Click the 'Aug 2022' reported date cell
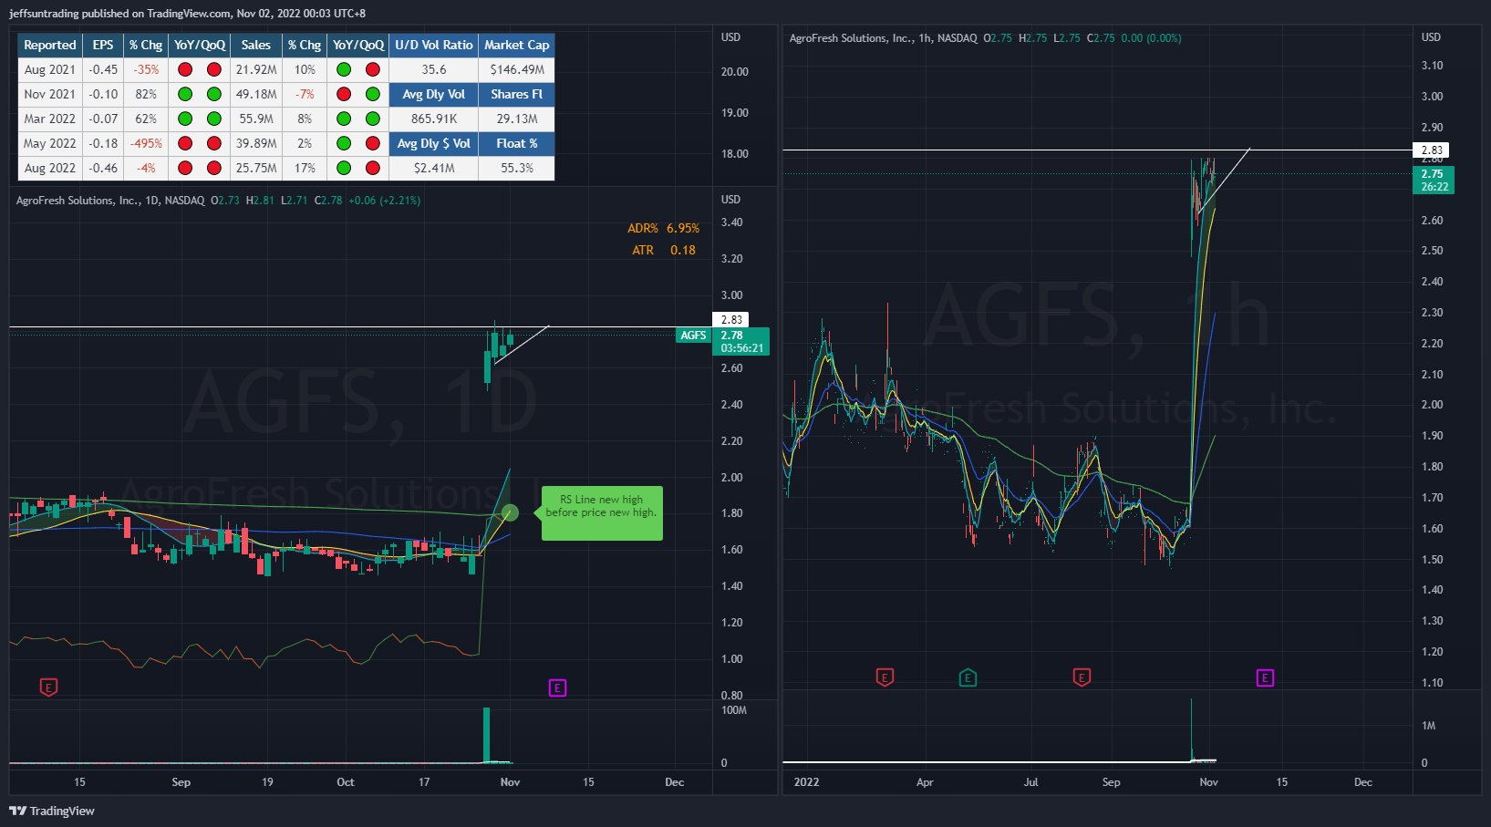 50,168
